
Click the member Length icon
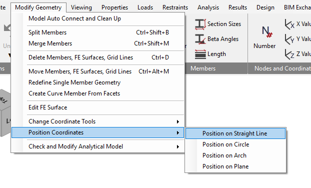click(200, 54)
